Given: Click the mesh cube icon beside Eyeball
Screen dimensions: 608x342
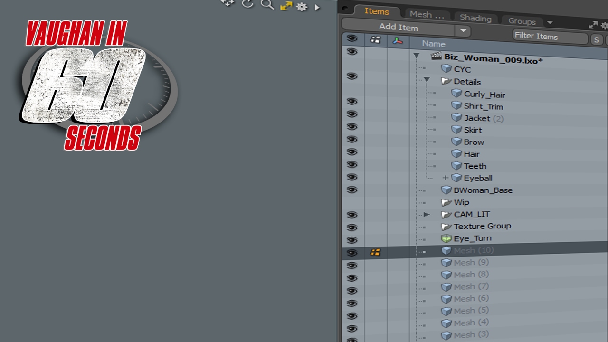Looking at the screenshot, I should coord(456,178).
